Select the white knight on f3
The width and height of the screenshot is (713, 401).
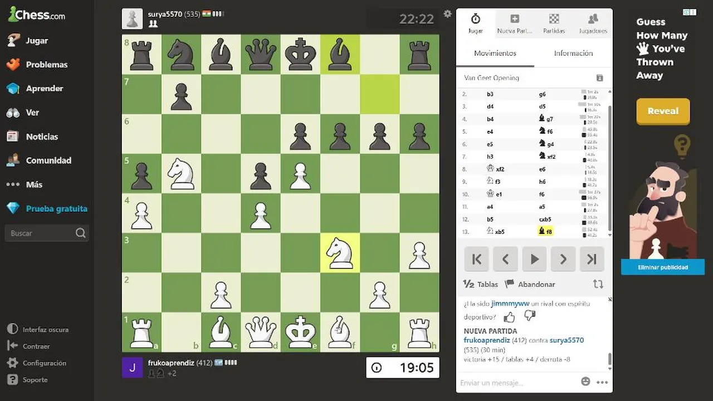(x=340, y=253)
